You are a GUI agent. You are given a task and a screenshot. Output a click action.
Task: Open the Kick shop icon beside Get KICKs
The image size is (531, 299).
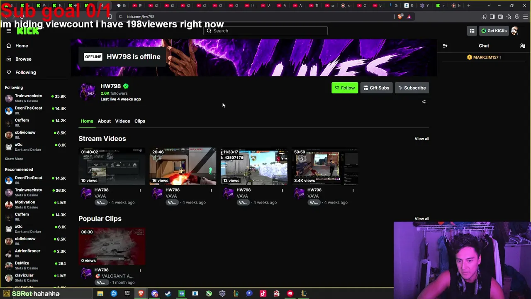(x=472, y=31)
